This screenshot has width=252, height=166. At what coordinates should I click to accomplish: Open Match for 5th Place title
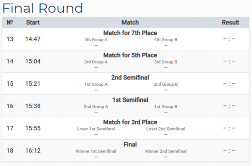pyautogui.click(x=130, y=55)
